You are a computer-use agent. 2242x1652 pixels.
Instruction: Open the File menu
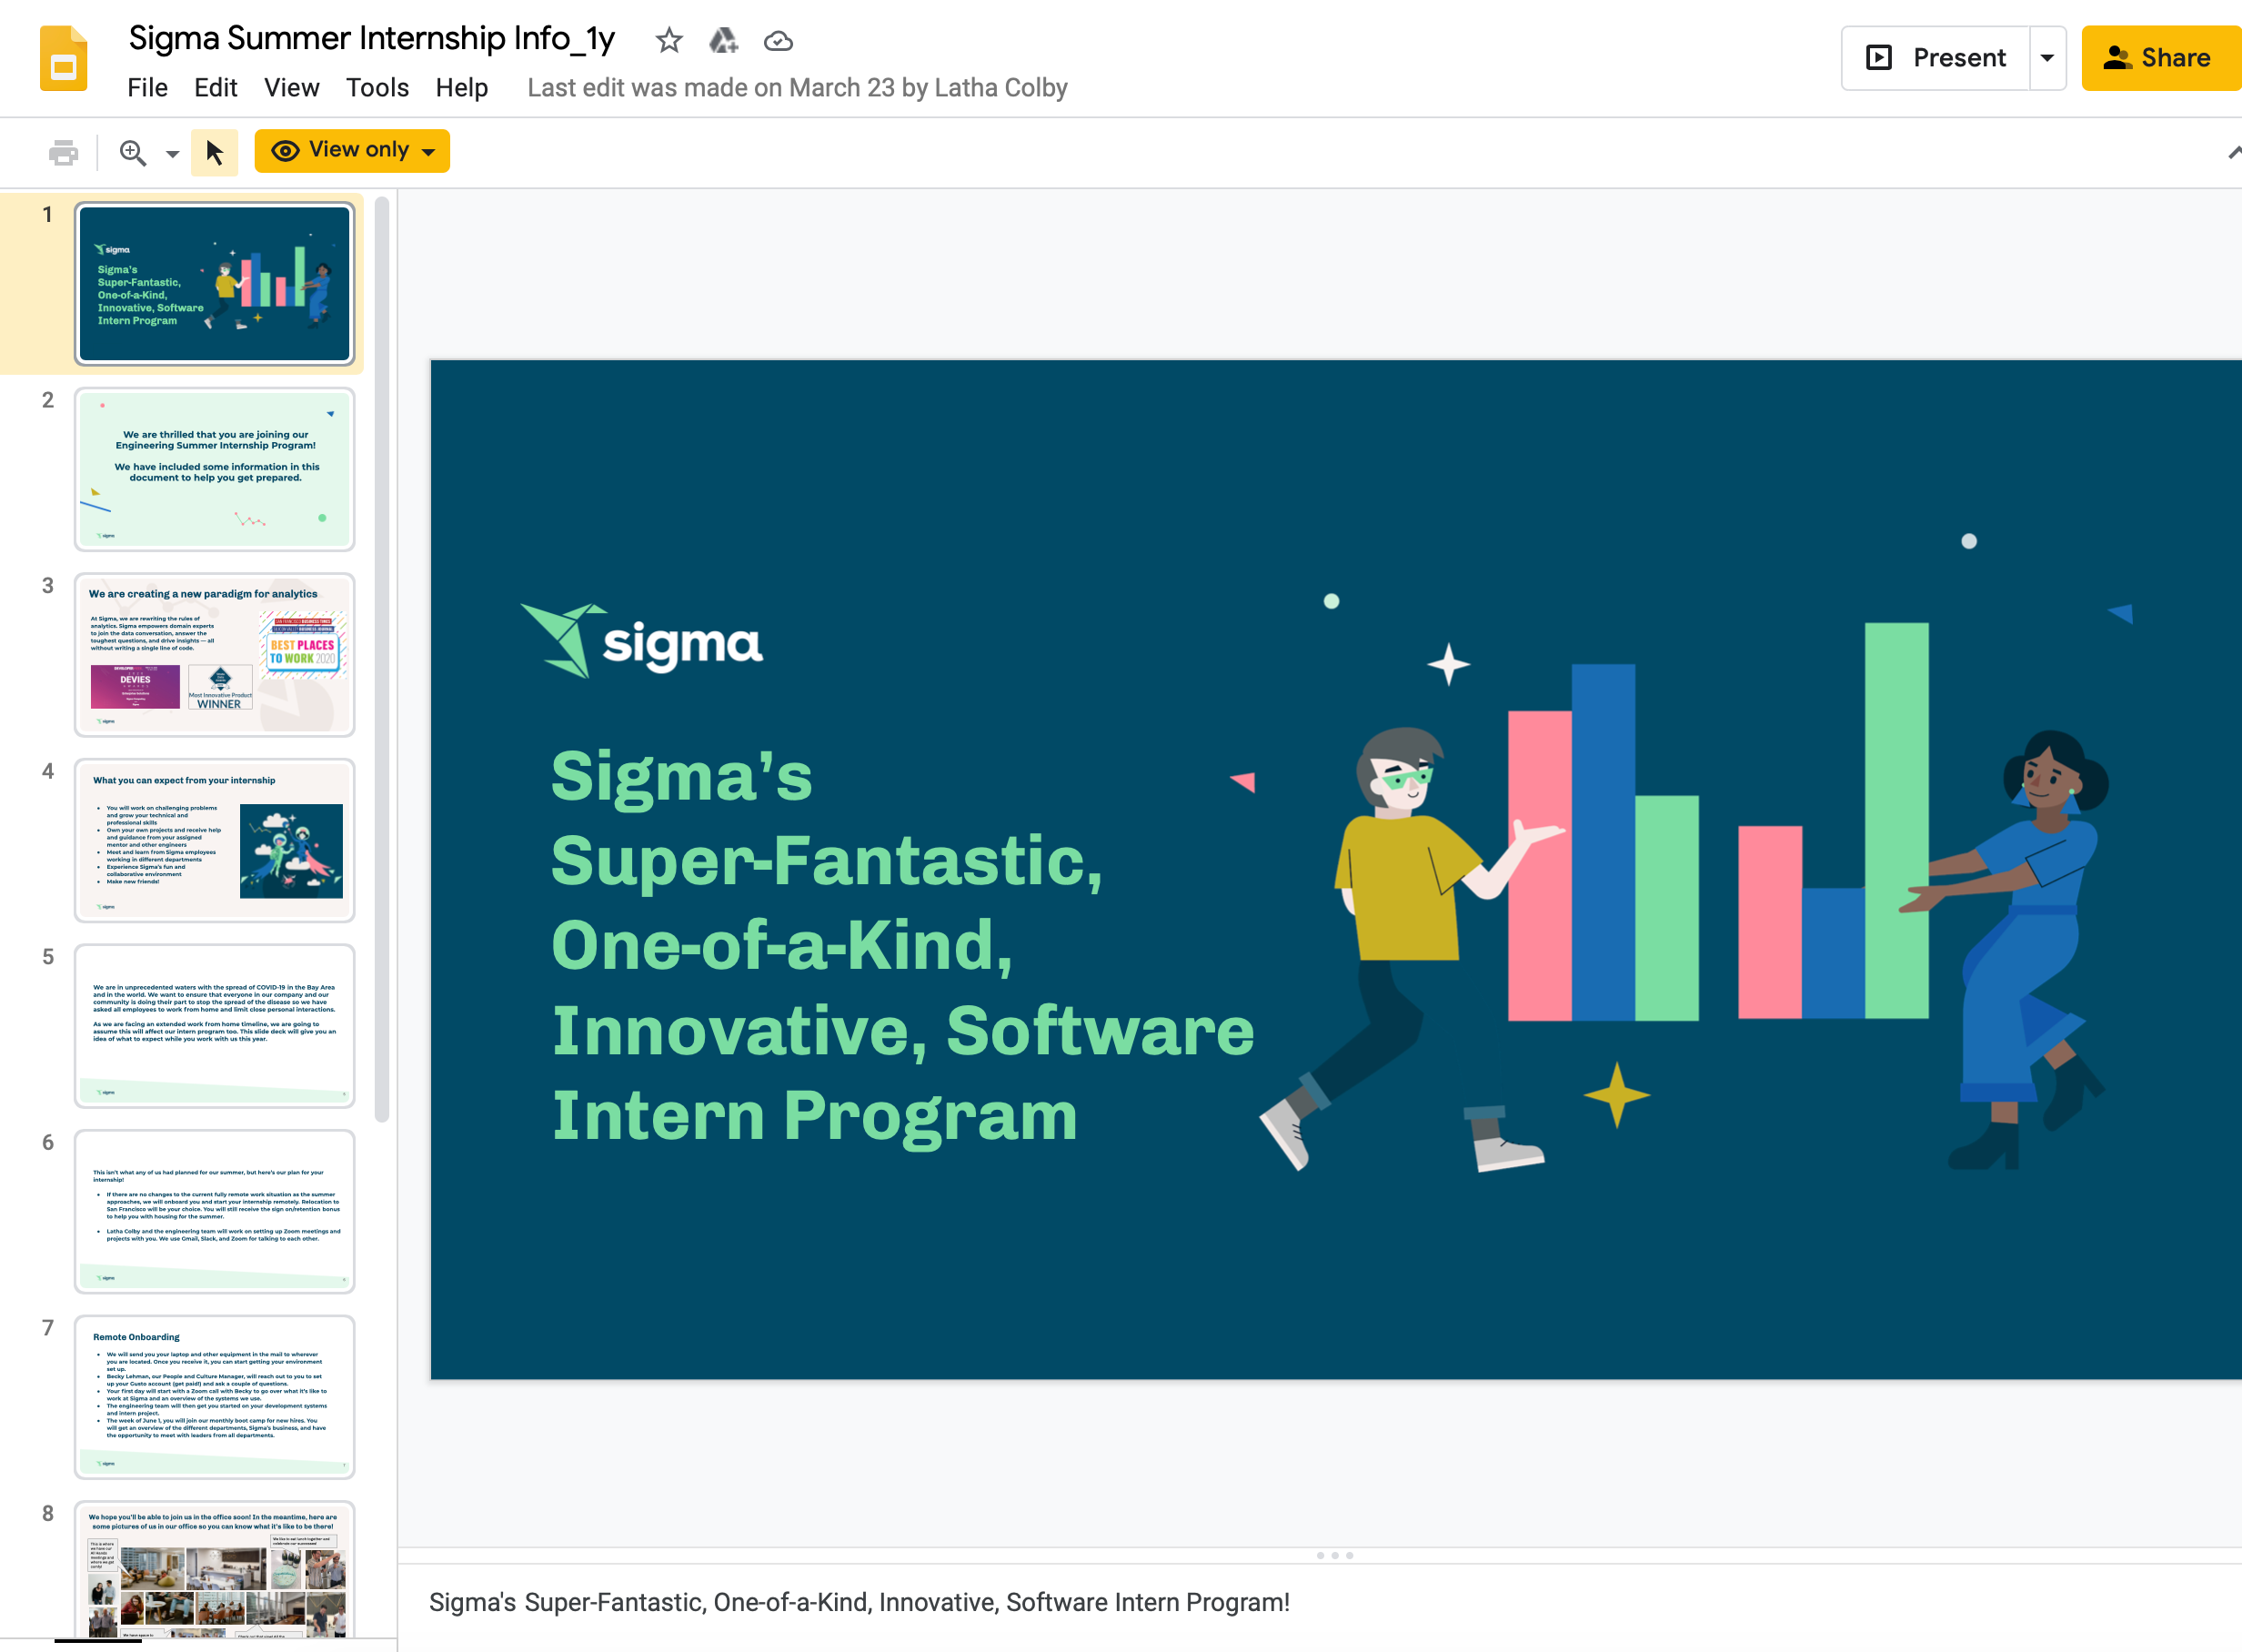pos(147,88)
